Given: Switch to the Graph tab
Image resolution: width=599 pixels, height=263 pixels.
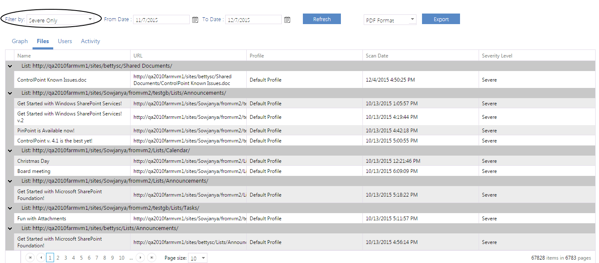Looking at the screenshot, I should click(x=19, y=41).
